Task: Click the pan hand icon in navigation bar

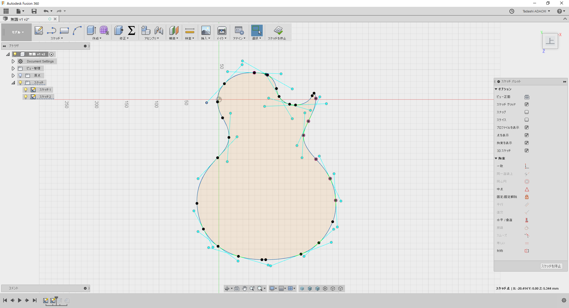Action: 244,288
